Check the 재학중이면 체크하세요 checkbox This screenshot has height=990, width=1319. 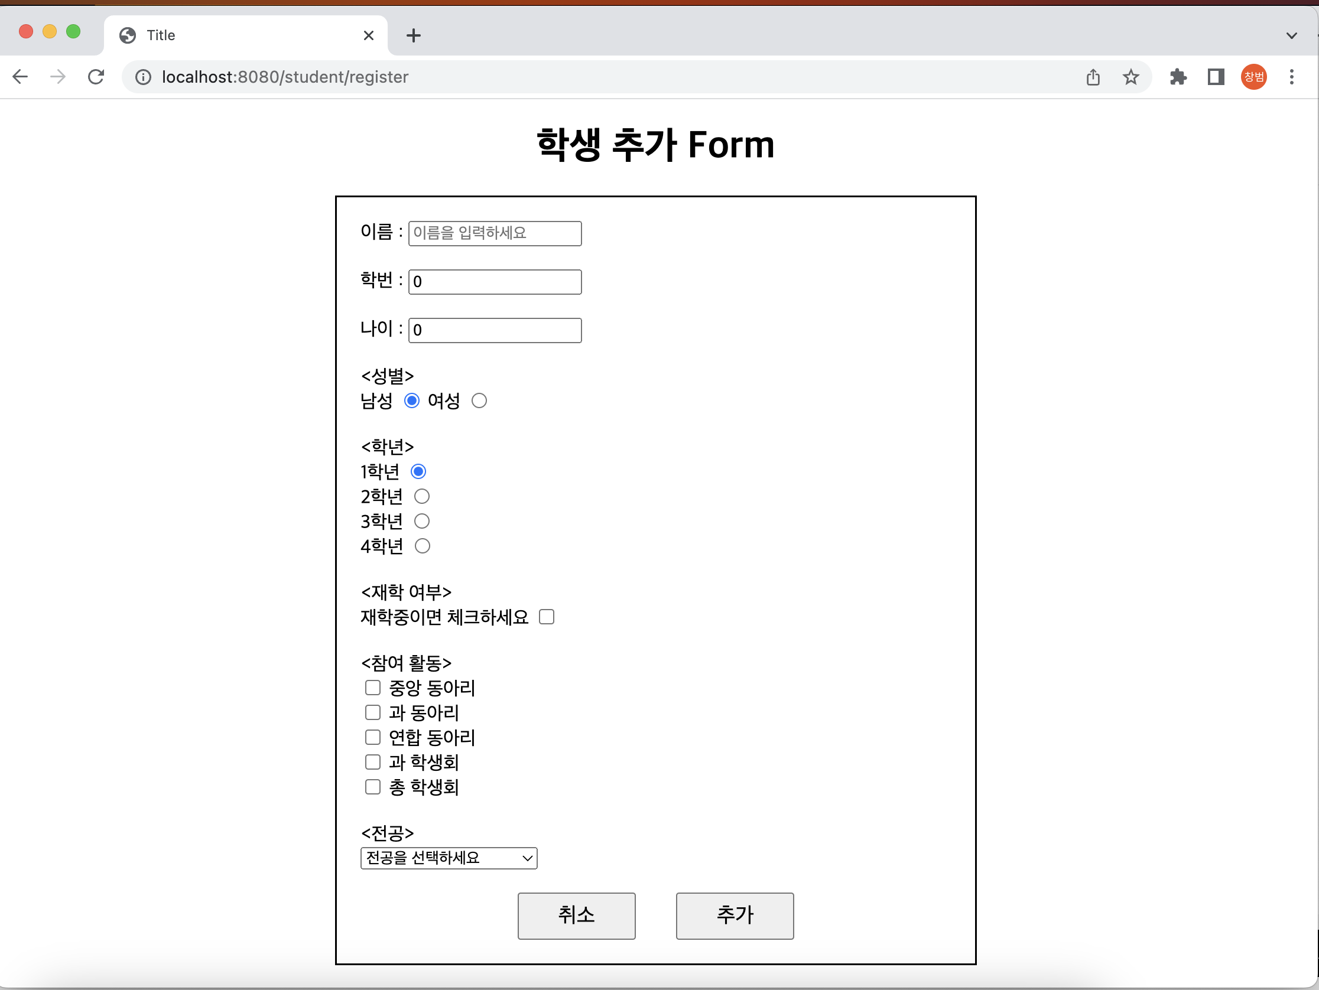(546, 617)
